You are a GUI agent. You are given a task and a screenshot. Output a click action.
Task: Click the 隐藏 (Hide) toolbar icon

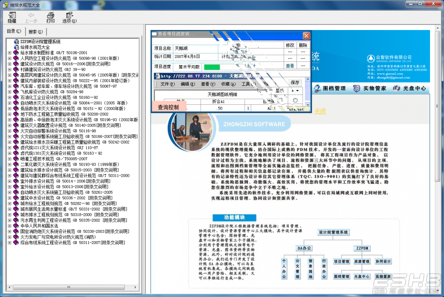(x=12, y=18)
